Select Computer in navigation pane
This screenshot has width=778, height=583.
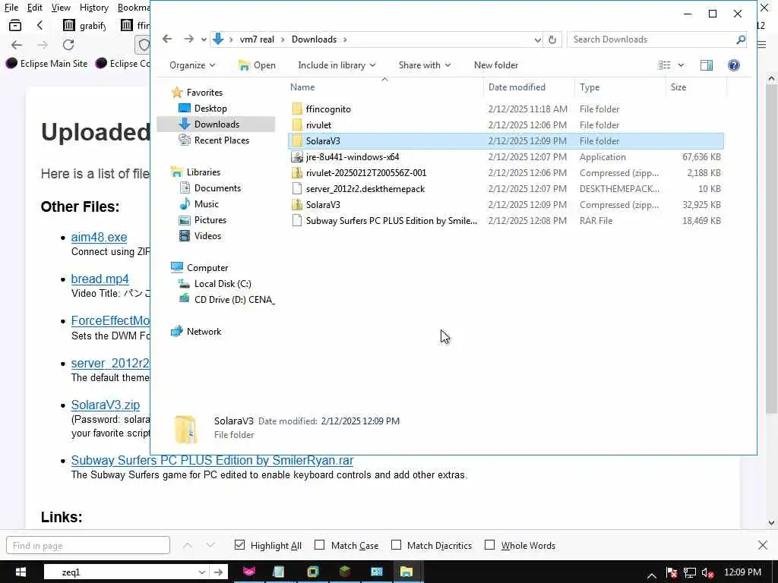(207, 268)
